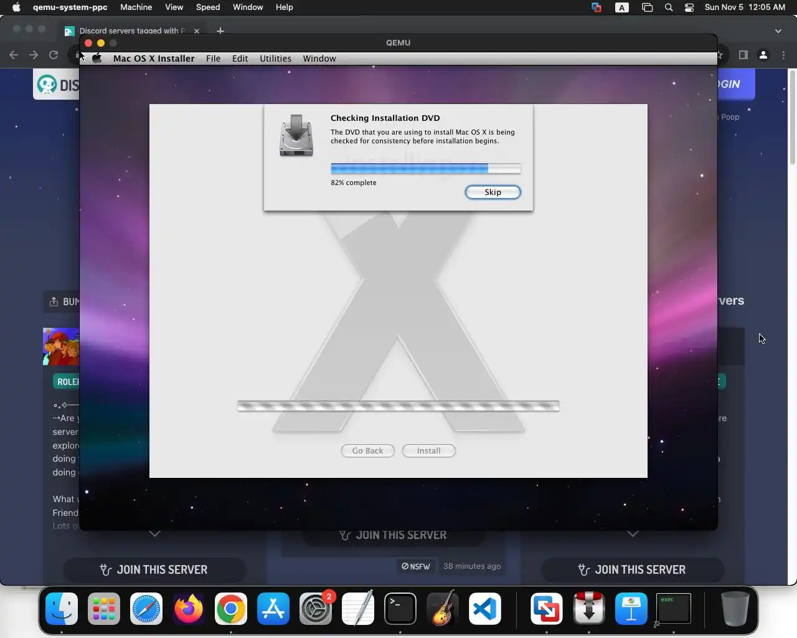Click JOIN THIS SERVER above the NSFW tag
The width and height of the screenshot is (797, 638).
[x=394, y=535]
